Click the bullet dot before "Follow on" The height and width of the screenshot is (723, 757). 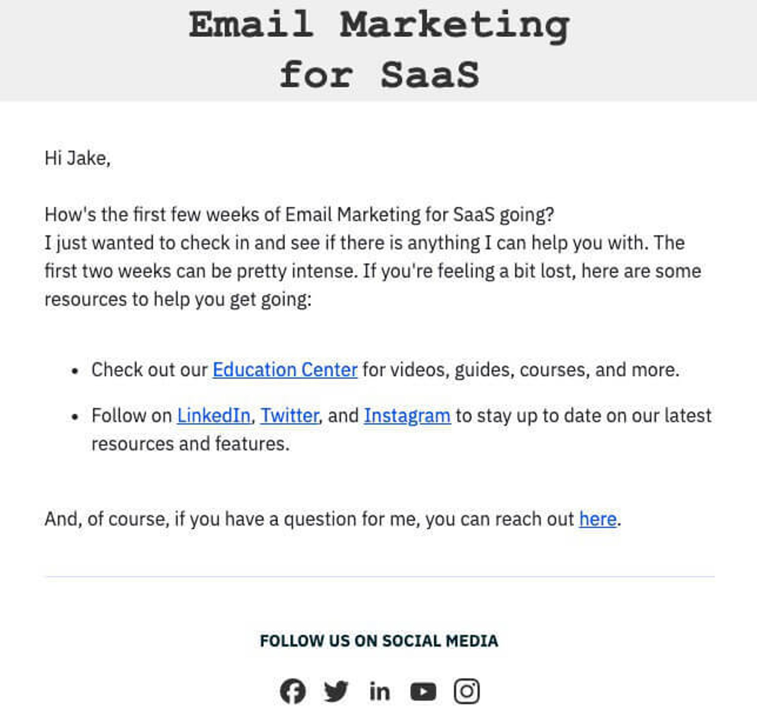coord(75,416)
